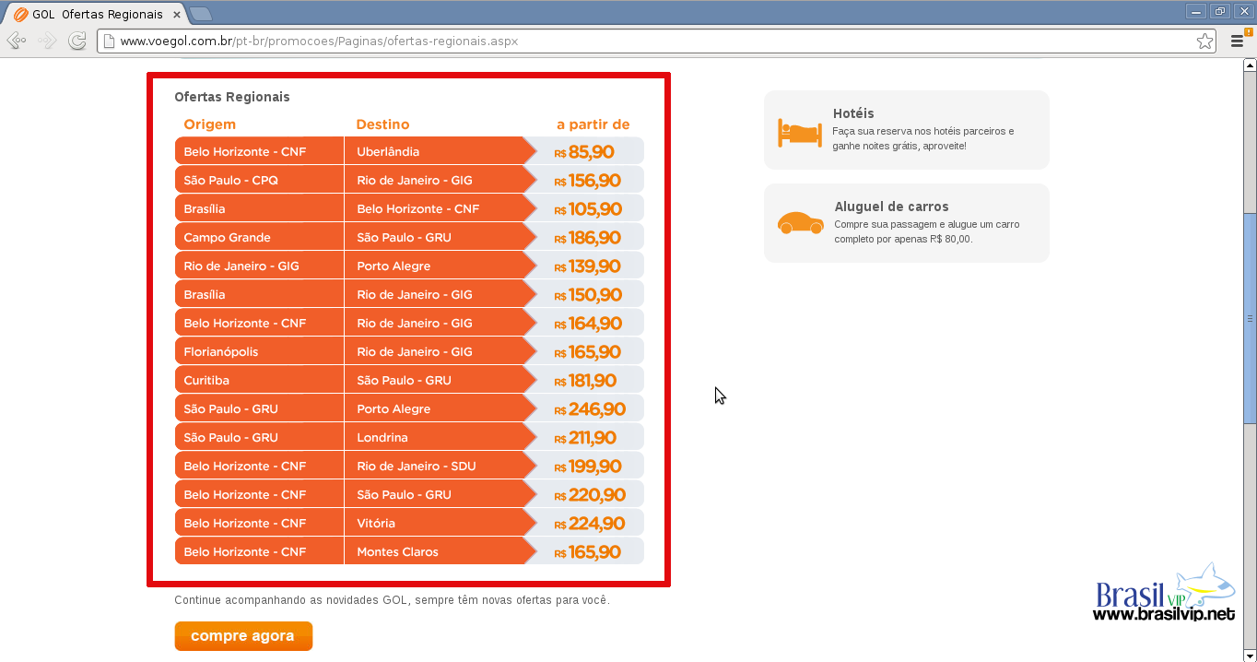Click the orange car rental icon

(x=800, y=223)
